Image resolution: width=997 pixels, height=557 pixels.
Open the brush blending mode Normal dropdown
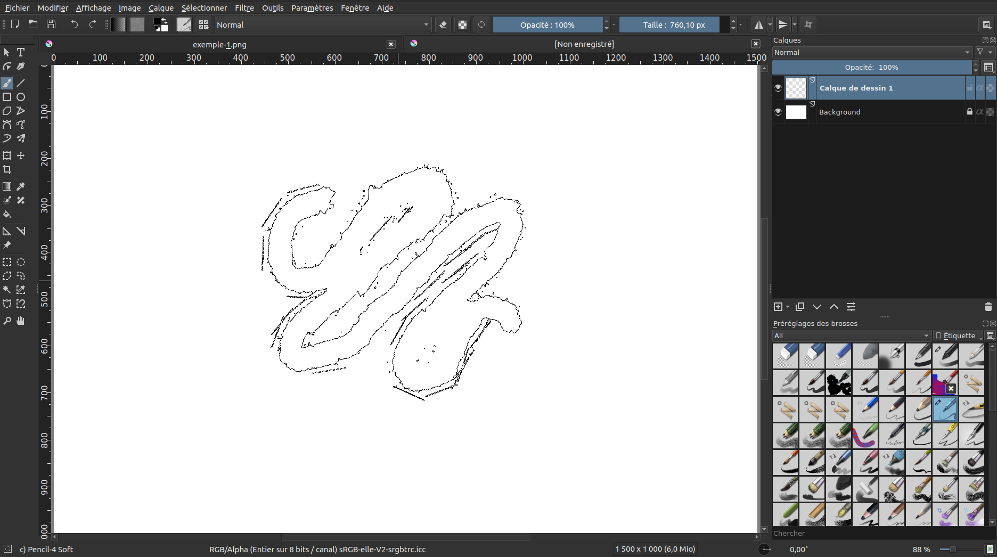[322, 24]
